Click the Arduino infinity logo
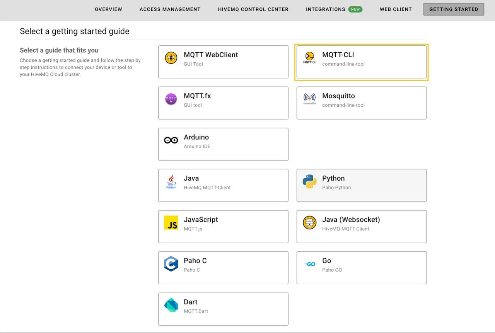The image size is (495, 333). (x=171, y=140)
